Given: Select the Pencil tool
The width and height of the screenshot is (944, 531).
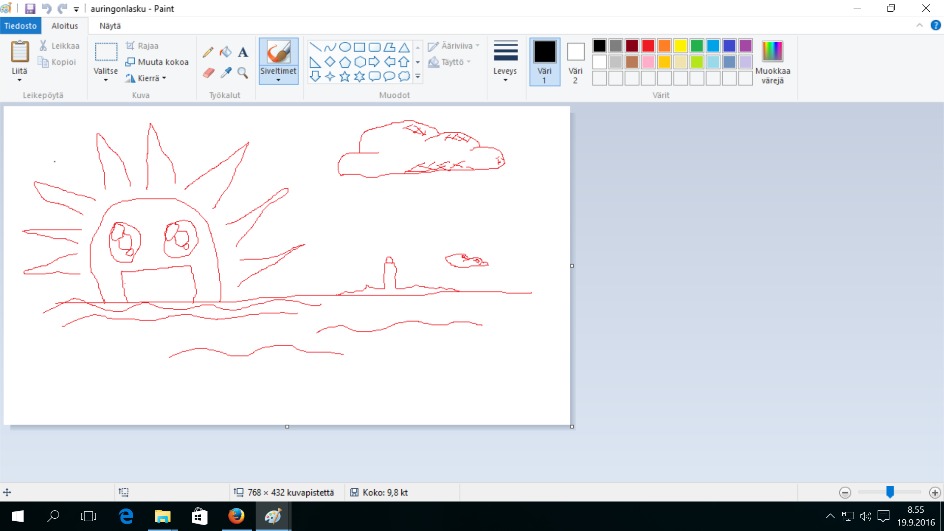Looking at the screenshot, I should pyautogui.click(x=208, y=52).
